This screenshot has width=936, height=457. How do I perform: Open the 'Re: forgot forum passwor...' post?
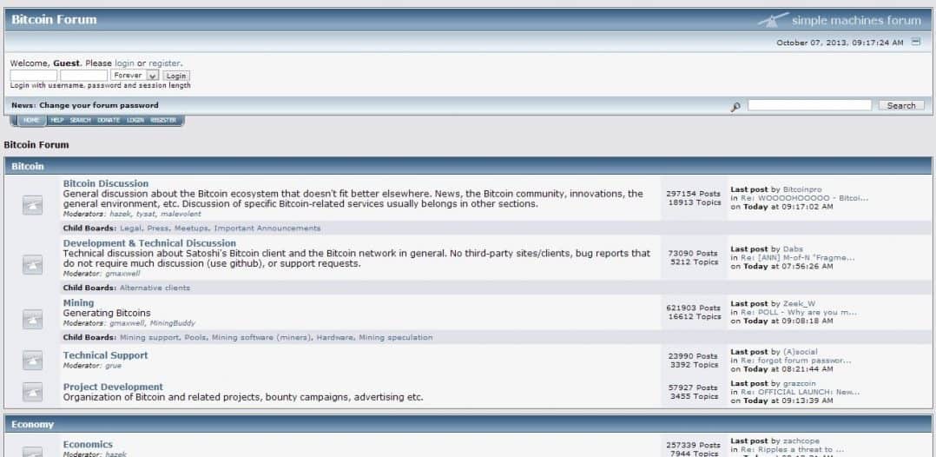coord(795,361)
